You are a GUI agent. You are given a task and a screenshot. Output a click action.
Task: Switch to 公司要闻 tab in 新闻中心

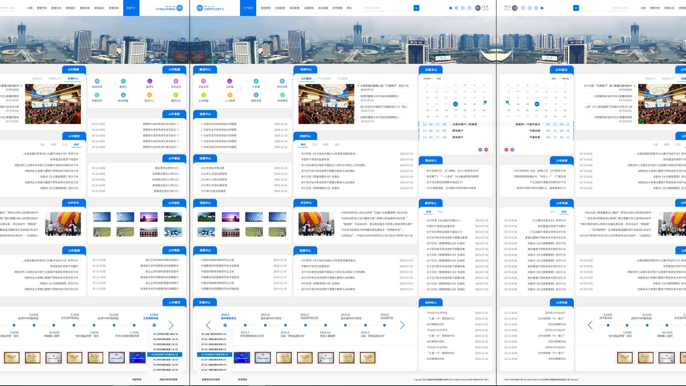coord(306,79)
